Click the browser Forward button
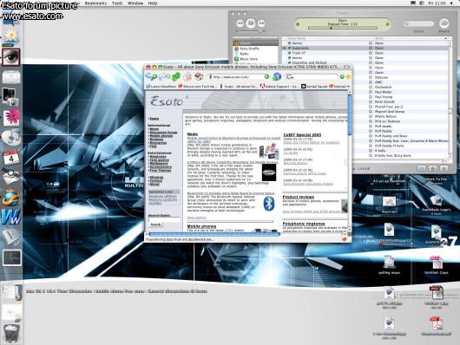Image resolution: width=460 pixels, height=345 pixels. 164,77
